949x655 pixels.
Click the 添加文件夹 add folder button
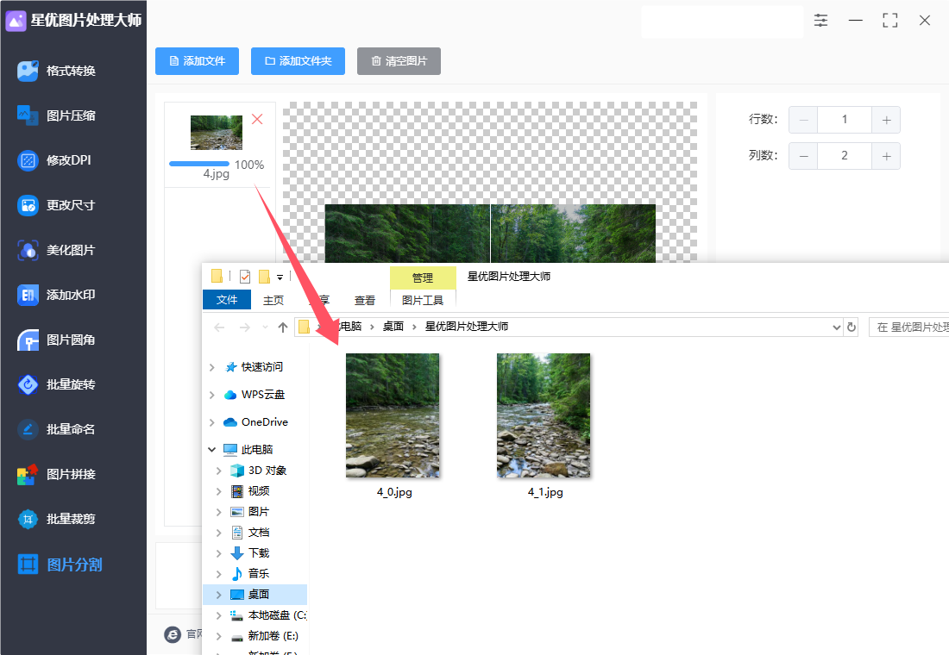298,61
